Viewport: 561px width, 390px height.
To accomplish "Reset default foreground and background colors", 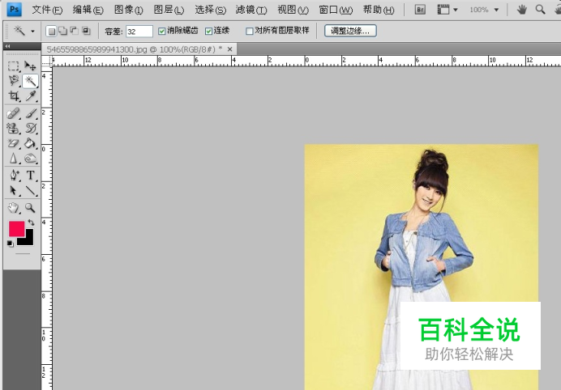I will point(10,244).
